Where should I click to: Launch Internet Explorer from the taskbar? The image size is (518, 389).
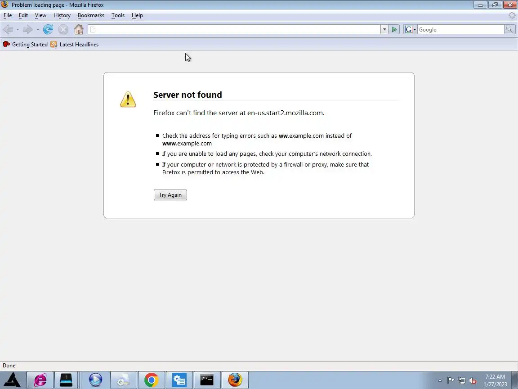pyautogui.click(x=40, y=380)
